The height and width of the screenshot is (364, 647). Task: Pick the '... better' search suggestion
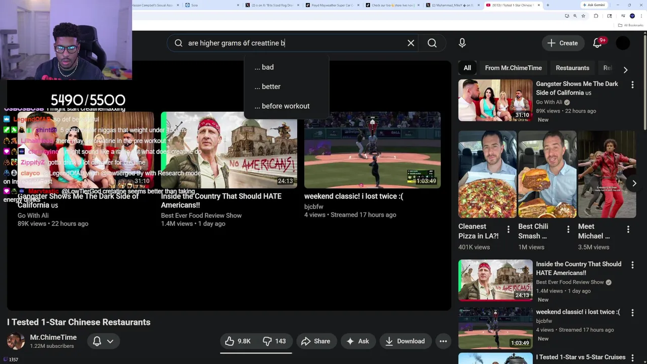pyautogui.click(x=286, y=86)
